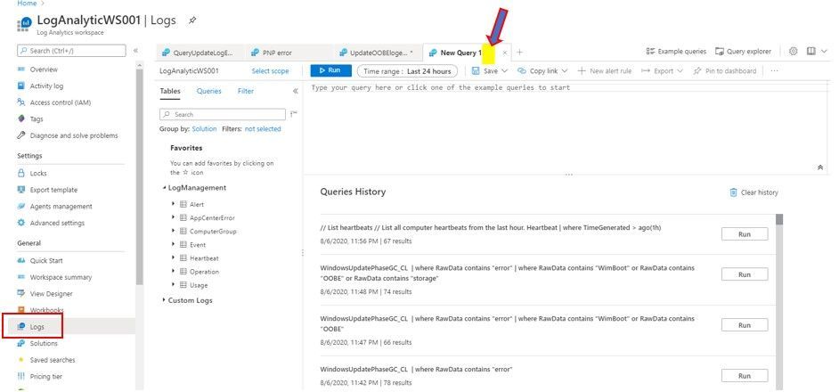Expand the ComputerGroup table
839x392 pixels.
173,231
